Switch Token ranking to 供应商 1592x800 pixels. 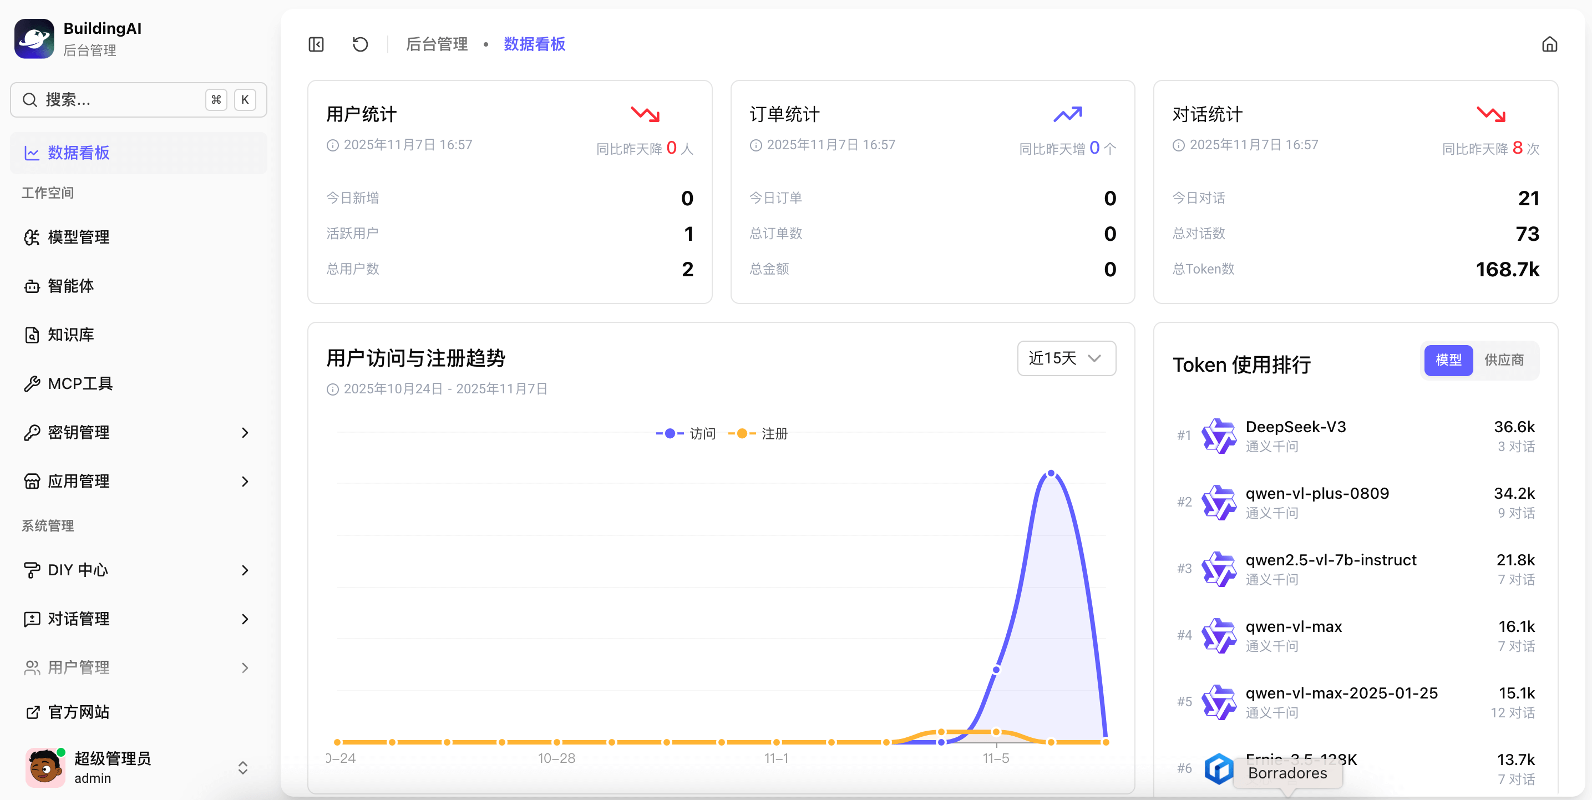point(1503,360)
